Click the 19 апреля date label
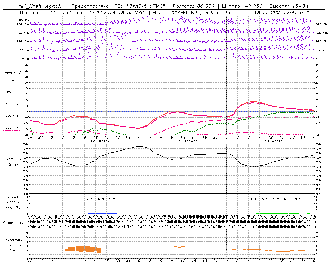329x263 pixels. pos(100,141)
